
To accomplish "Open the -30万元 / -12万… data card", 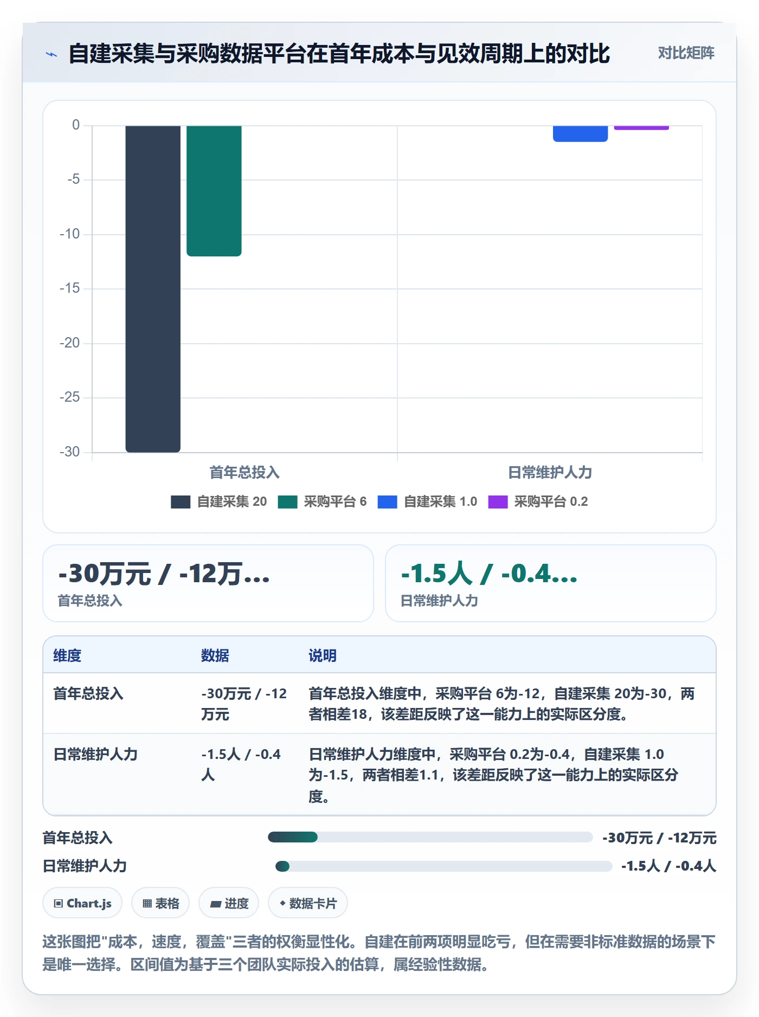I will click(x=208, y=583).
